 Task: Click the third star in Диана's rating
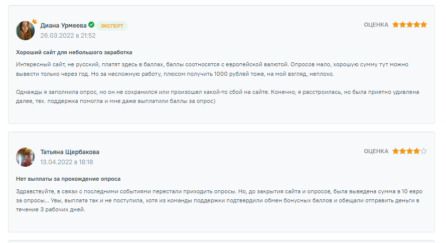click(410, 25)
